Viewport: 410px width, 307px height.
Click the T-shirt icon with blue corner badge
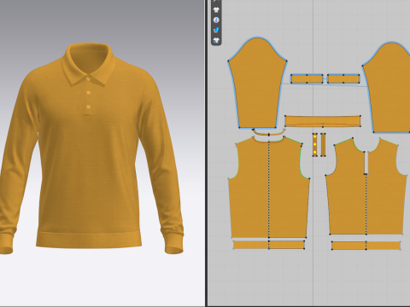click(216, 40)
